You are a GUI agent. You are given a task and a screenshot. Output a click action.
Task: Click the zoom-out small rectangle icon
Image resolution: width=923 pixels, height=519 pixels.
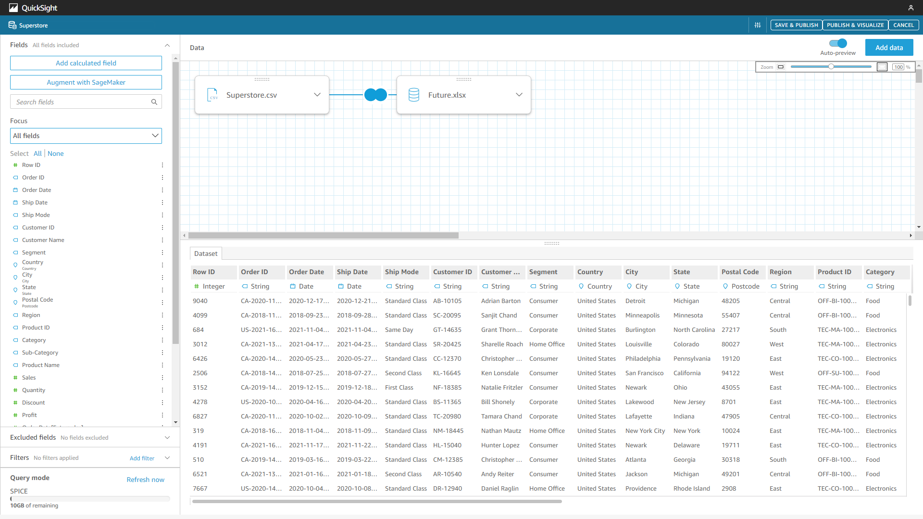click(x=781, y=67)
